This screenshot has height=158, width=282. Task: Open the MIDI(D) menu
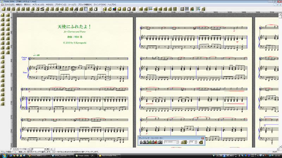point(49,5)
